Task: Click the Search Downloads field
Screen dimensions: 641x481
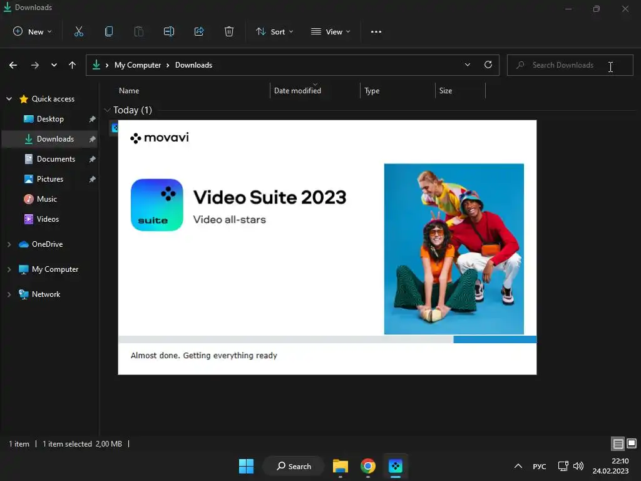Action: [x=570, y=65]
